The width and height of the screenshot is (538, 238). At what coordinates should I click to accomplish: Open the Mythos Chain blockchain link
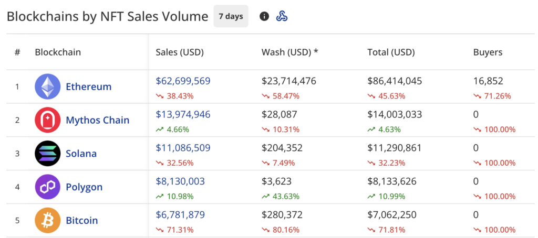[x=97, y=120]
